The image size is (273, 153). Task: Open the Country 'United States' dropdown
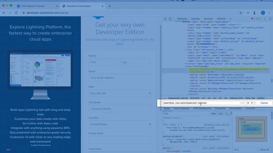(120, 124)
